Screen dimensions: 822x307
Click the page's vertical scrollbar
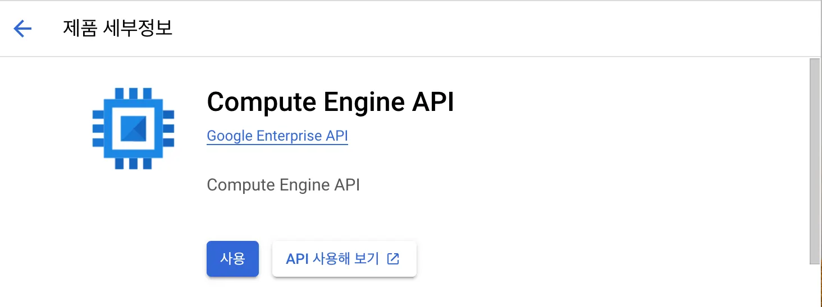tap(814, 160)
